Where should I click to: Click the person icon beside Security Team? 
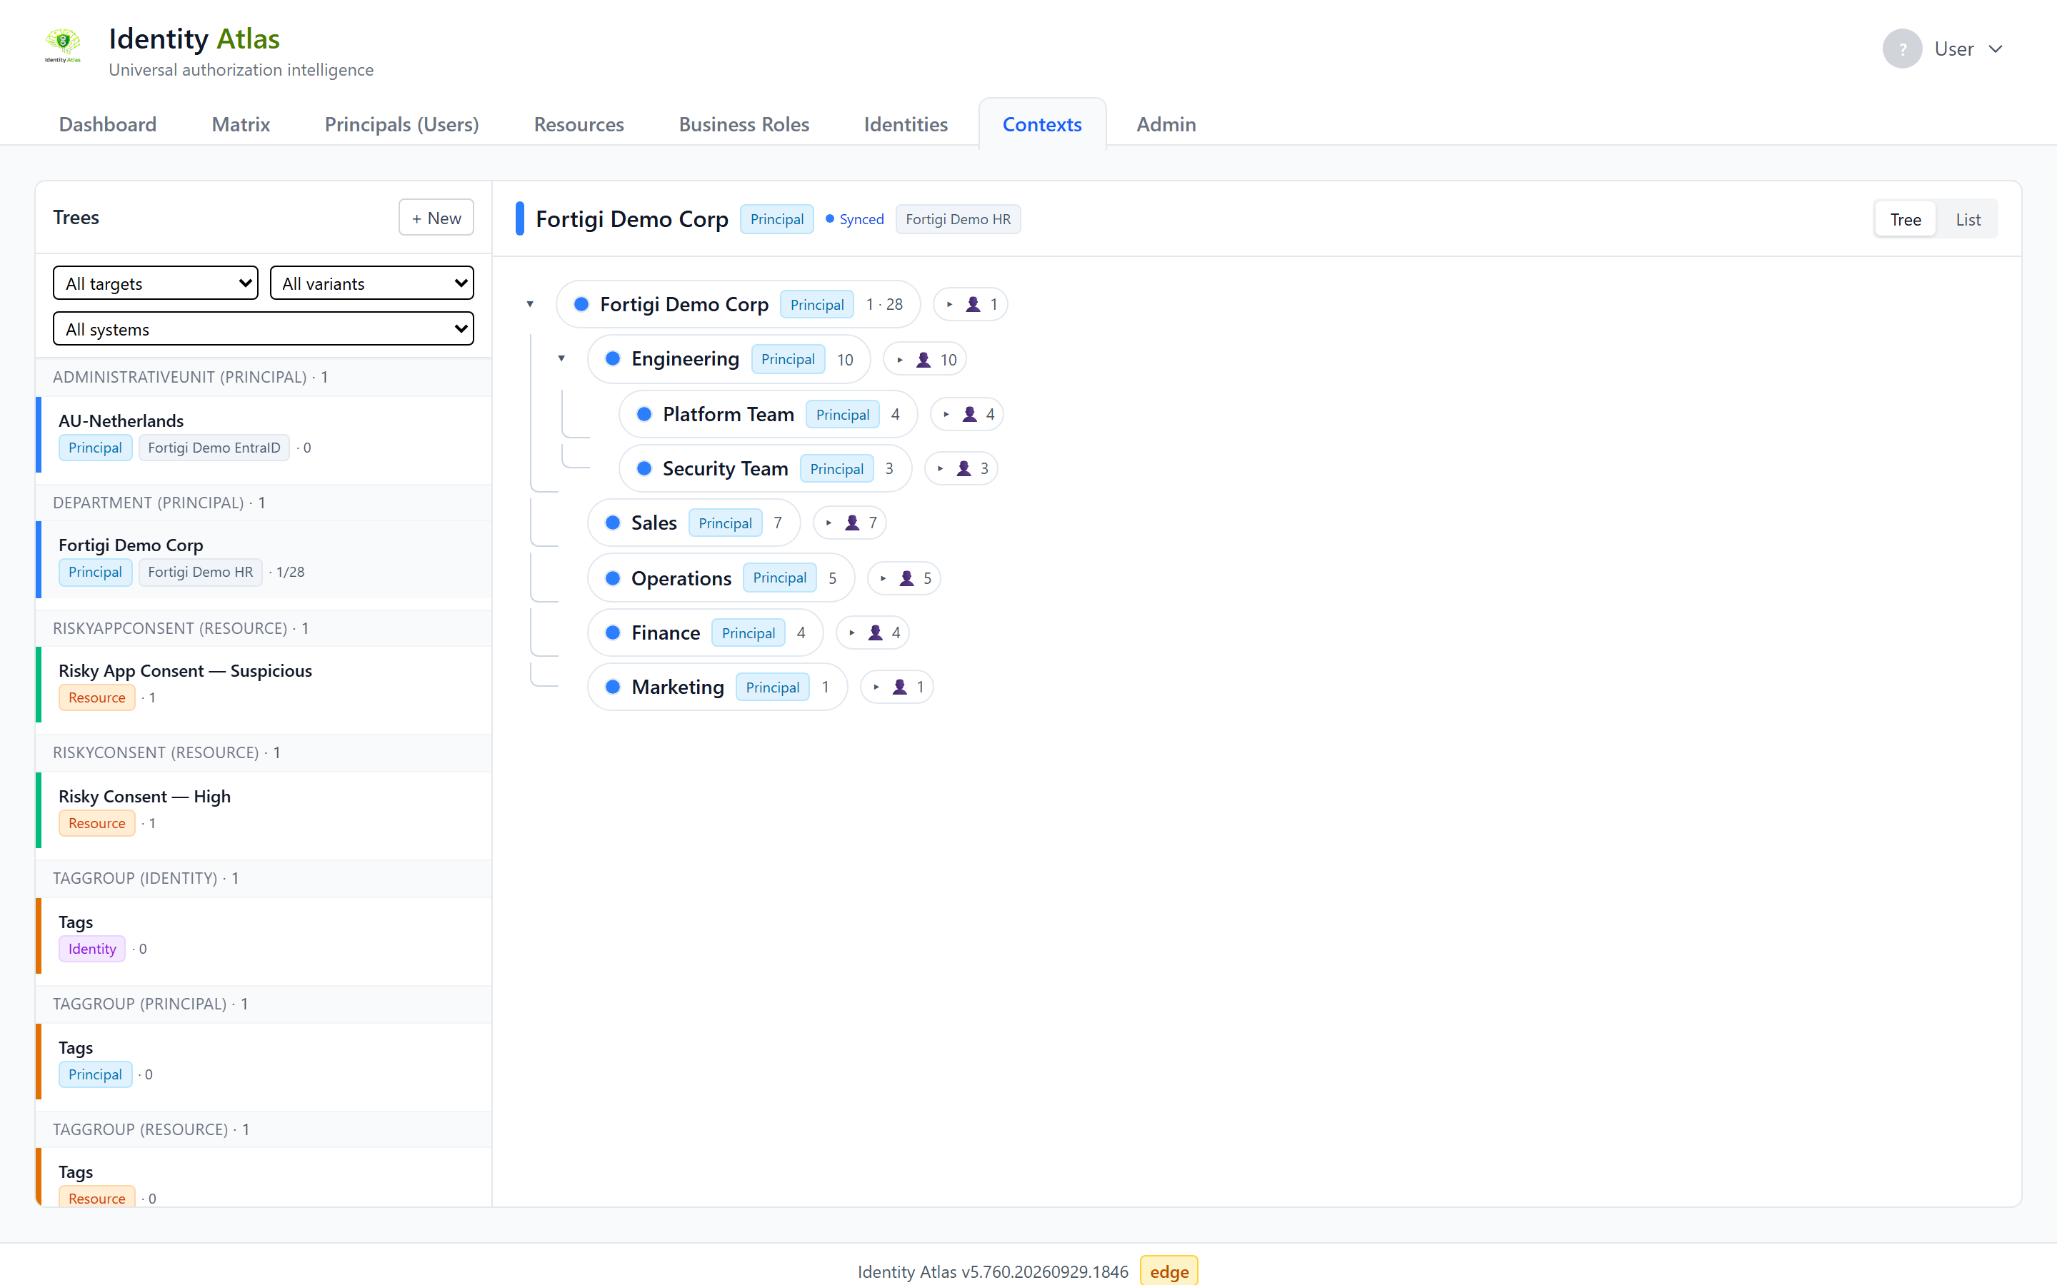click(x=964, y=468)
